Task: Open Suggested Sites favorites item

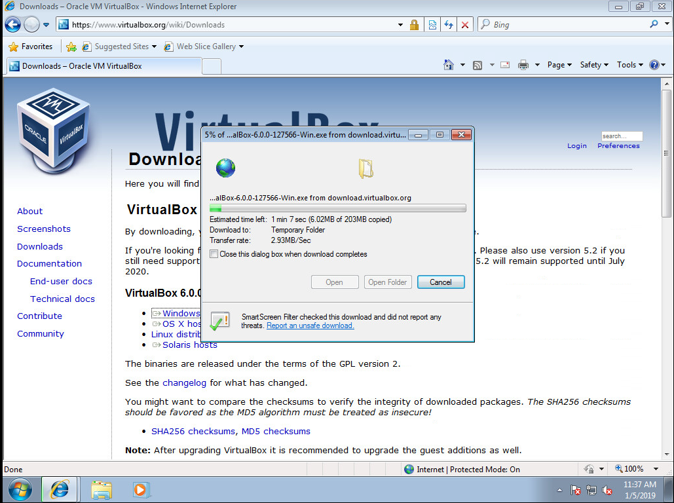Action: point(119,47)
